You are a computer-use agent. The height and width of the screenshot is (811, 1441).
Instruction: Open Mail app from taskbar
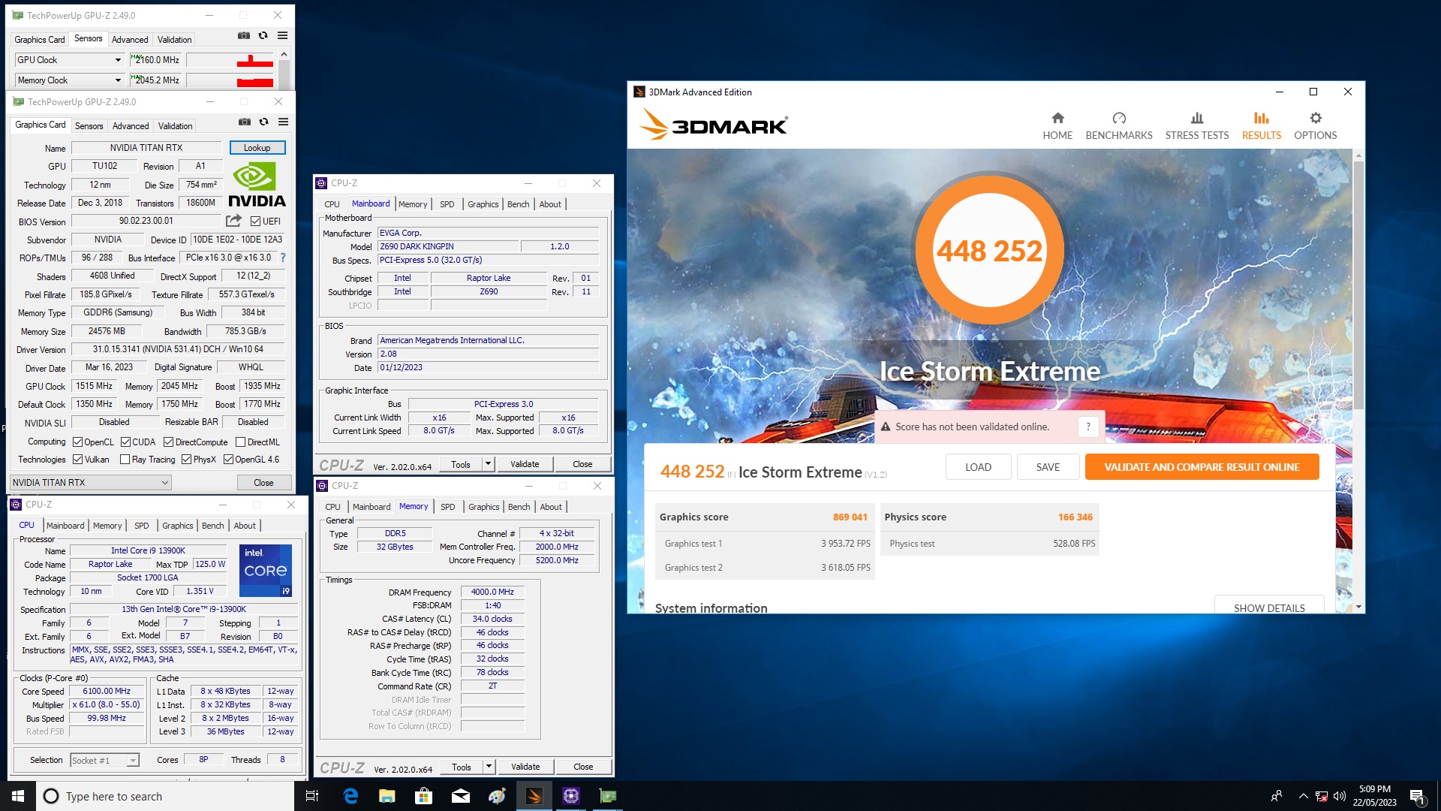(461, 796)
